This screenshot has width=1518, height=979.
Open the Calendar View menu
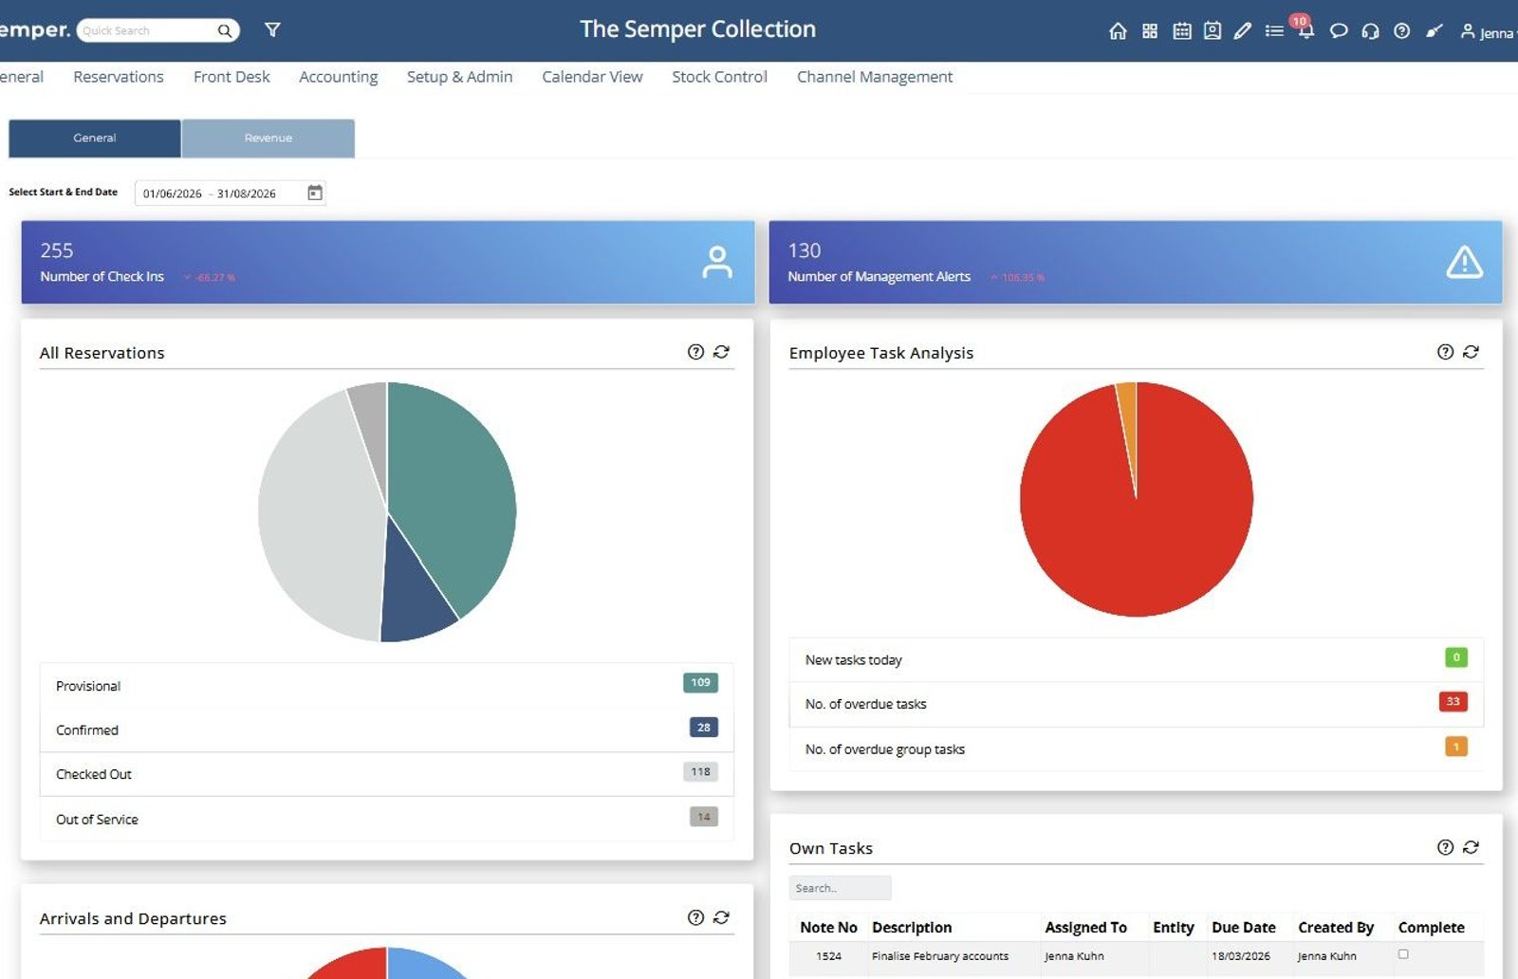(x=592, y=77)
